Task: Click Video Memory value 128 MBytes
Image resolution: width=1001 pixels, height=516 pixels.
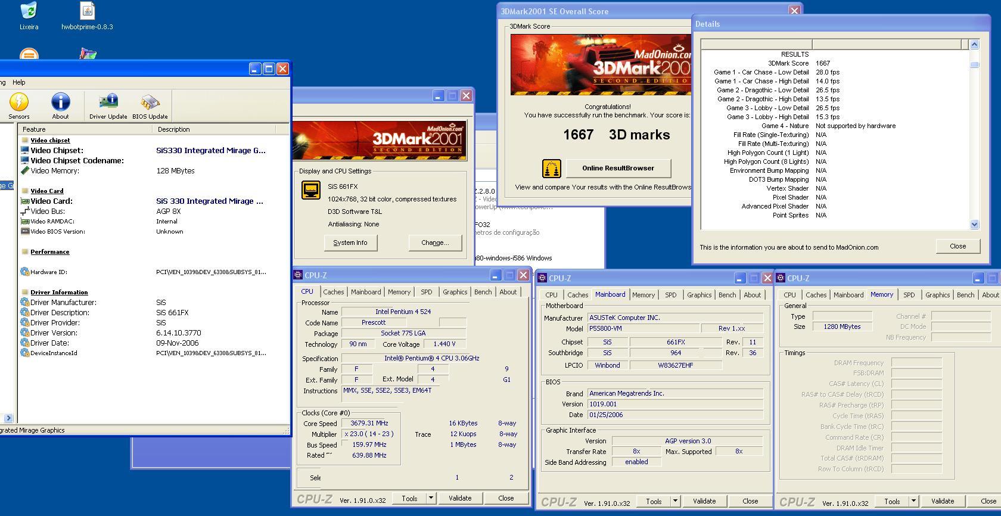Action: click(x=175, y=171)
